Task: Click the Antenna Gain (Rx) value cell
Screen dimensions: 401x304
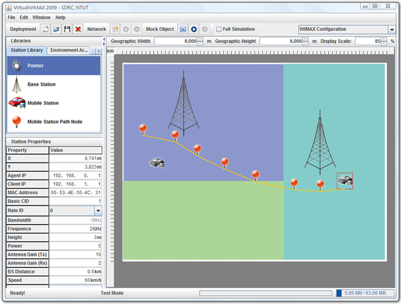Action: coord(76,263)
